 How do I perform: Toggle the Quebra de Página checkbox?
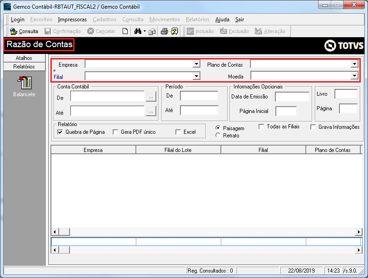click(x=60, y=132)
